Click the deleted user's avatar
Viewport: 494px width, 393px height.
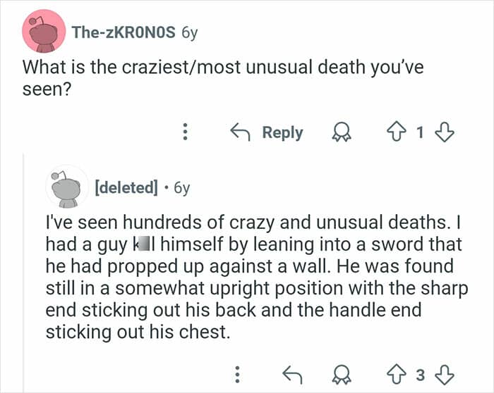click(x=66, y=187)
